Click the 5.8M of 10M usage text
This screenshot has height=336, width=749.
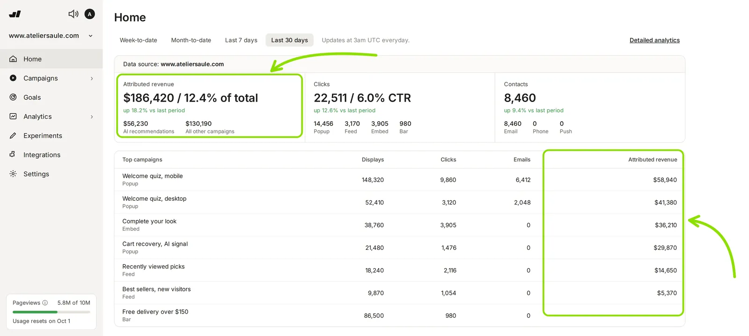click(73, 303)
